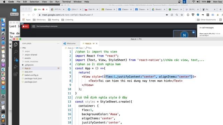Click the volume icon in menu bar

coord(198,2)
